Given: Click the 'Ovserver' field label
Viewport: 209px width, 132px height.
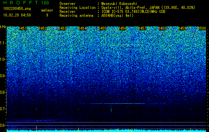Looking at the screenshot, I should (67, 4).
